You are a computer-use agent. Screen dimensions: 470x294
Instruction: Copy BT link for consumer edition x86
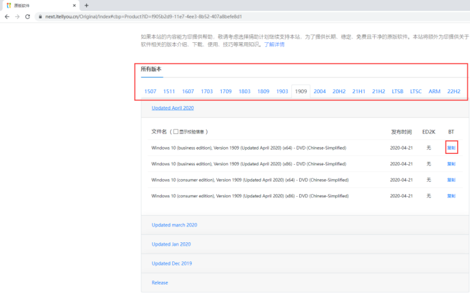point(451,196)
